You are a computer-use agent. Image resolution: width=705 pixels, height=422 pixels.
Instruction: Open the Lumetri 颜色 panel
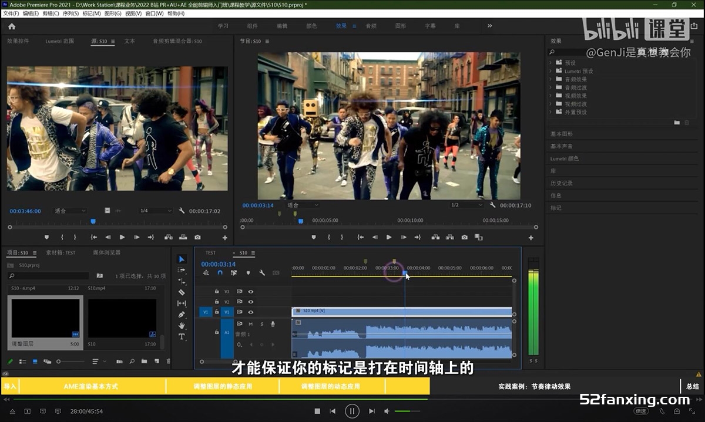[564, 158]
